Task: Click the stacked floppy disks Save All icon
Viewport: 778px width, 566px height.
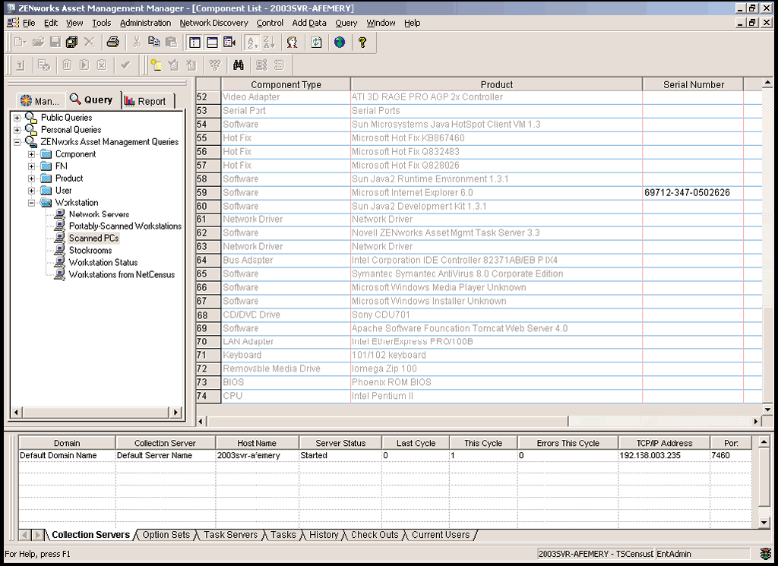Action: click(x=72, y=43)
